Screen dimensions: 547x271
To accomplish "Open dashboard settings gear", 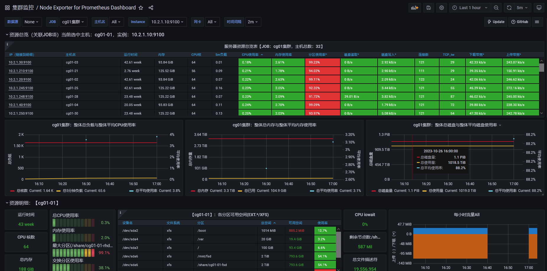I will (442, 8).
